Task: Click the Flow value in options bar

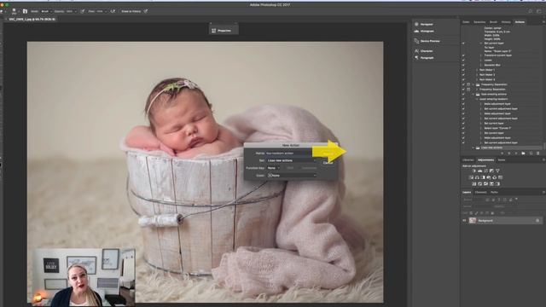Action: click(x=100, y=11)
